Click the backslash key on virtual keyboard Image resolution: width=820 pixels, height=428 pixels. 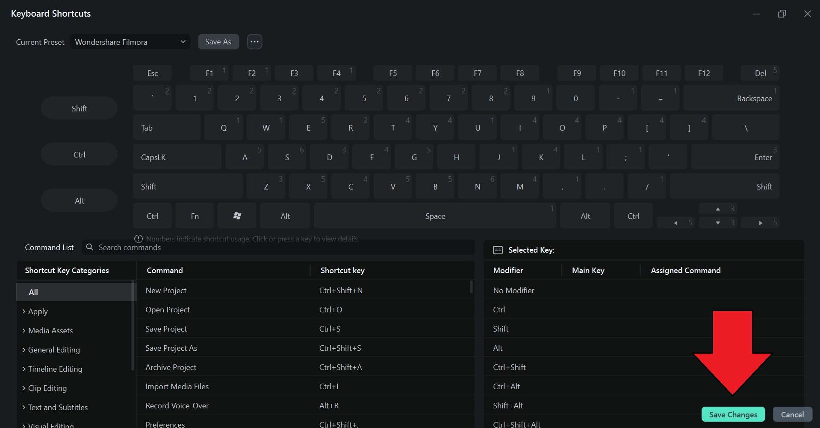(746, 127)
